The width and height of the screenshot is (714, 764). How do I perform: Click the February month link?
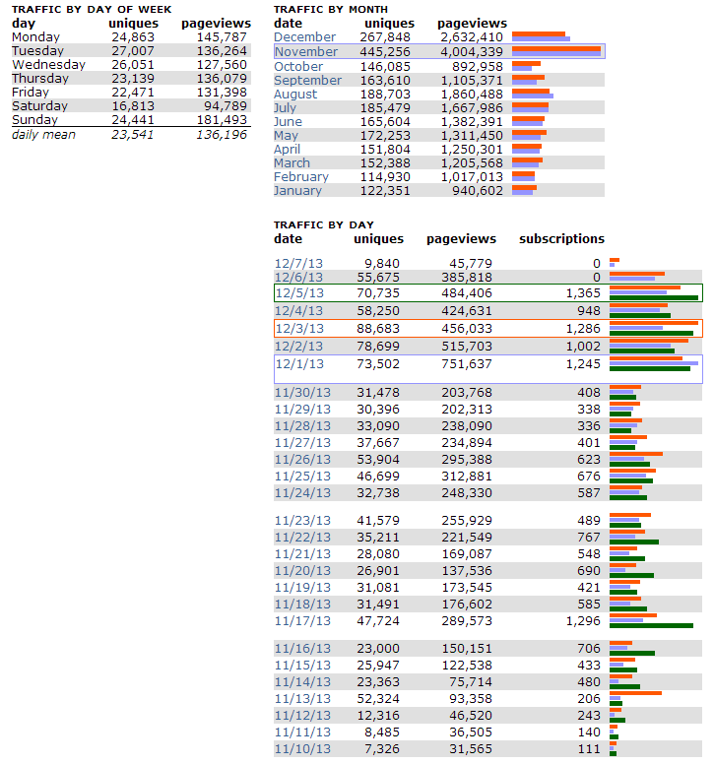(302, 177)
